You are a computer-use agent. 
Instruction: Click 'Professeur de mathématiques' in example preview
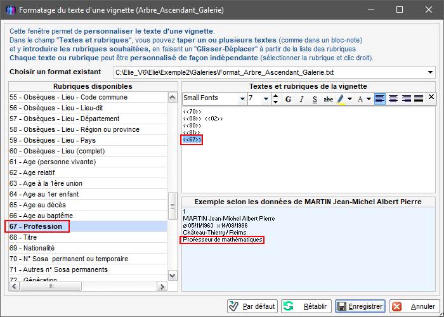pyautogui.click(x=223, y=240)
